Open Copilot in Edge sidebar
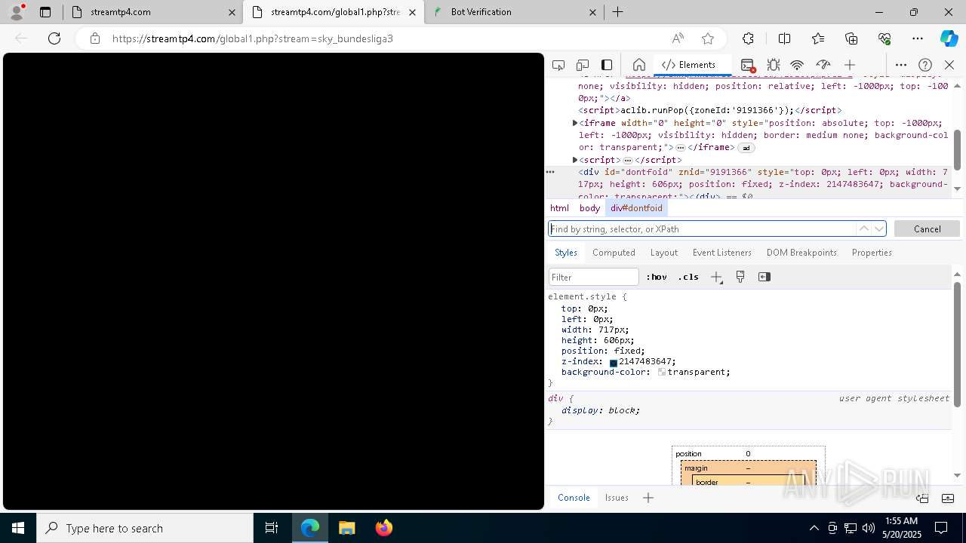This screenshot has height=543, width=966. coord(949,38)
